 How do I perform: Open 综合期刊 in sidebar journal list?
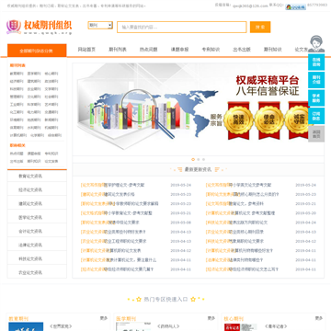click(x=54, y=135)
